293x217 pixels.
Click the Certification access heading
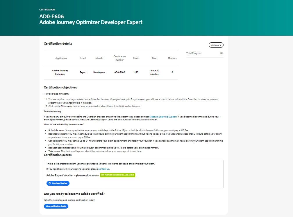58,155
